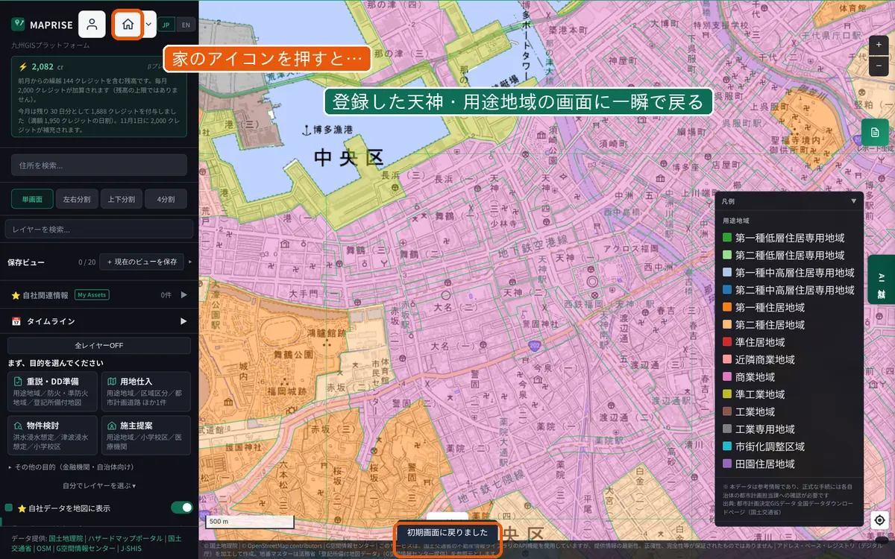Screen dimensions: 895x559
Task: Click the 現在のビューを保存 button
Action: pyautogui.click(x=142, y=262)
